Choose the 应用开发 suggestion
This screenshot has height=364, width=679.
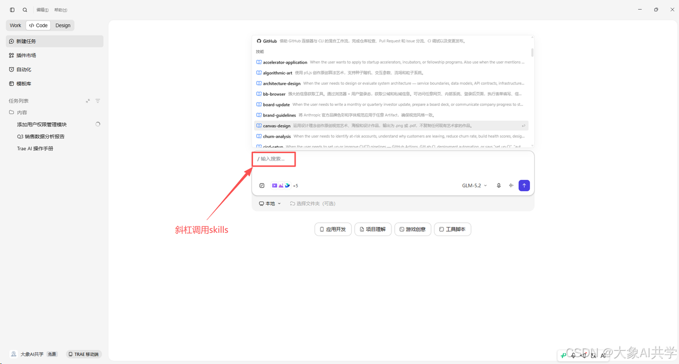tap(333, 230)
